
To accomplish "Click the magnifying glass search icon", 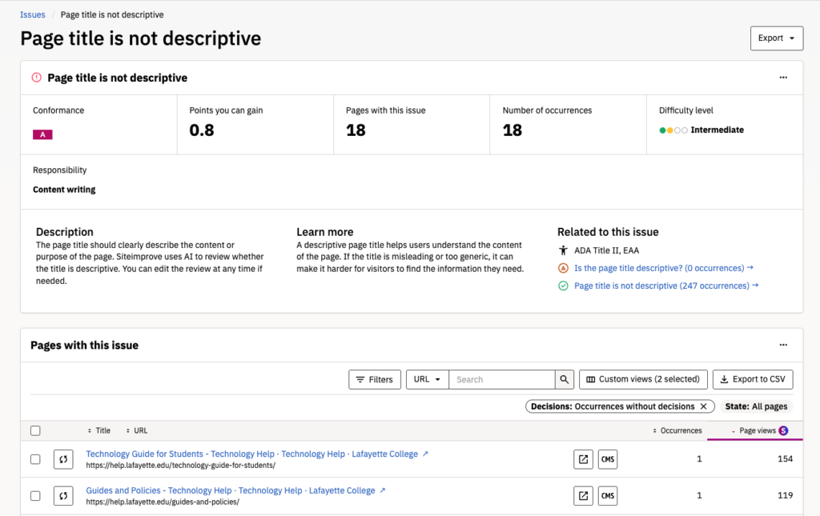I will click(565, 380).
